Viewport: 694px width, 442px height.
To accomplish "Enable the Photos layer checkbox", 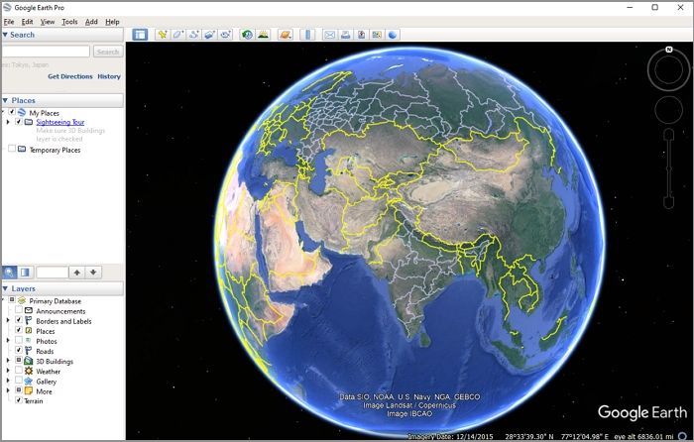I will click(18, 341).
